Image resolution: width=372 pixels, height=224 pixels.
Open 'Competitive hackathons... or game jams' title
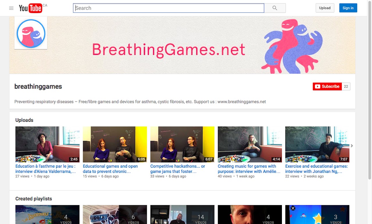pyautogui.click(x=178, y=169)
